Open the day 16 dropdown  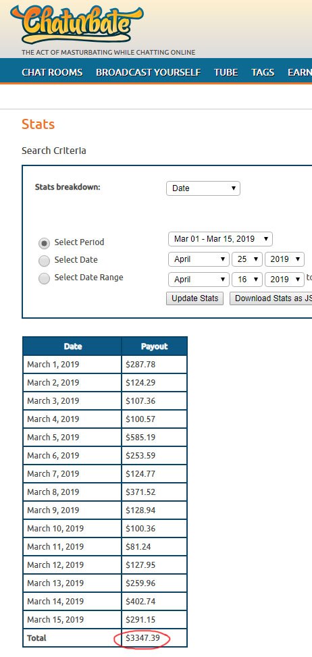[x=247, y=279]
